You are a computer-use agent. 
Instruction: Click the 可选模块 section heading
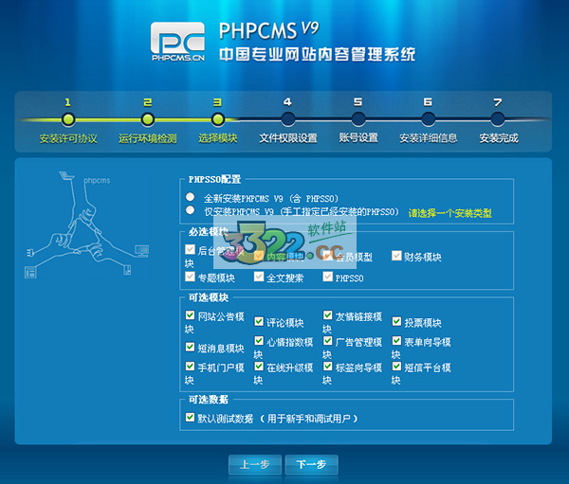click(x=209, y=297)
